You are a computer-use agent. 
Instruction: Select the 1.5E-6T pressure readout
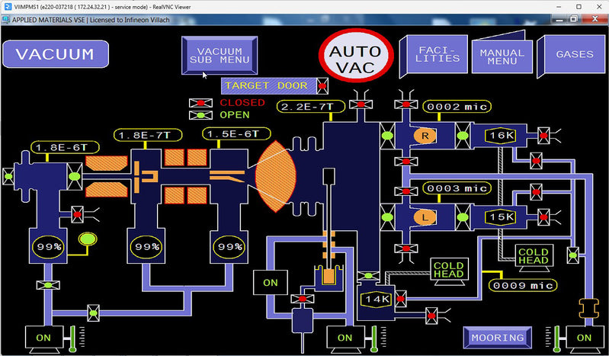click(236, 134)
